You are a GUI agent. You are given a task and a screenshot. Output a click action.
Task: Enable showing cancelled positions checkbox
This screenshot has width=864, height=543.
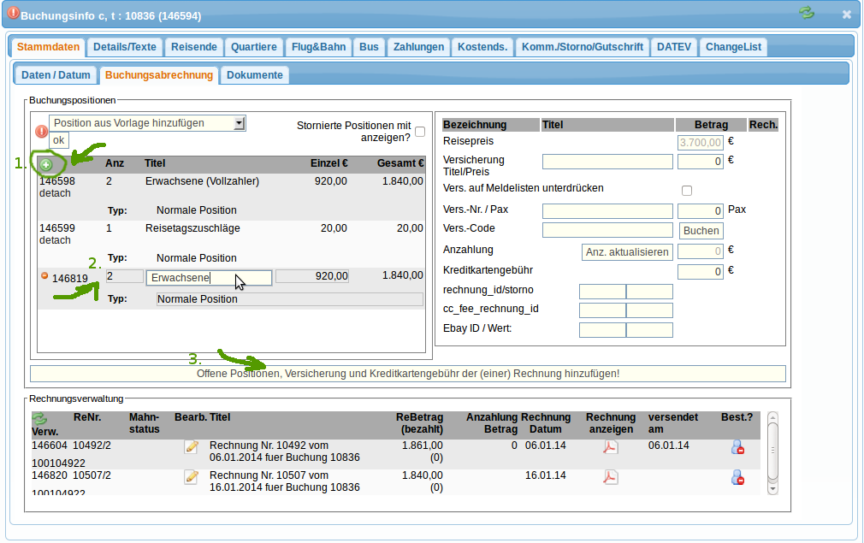click(x=419, y=132)
